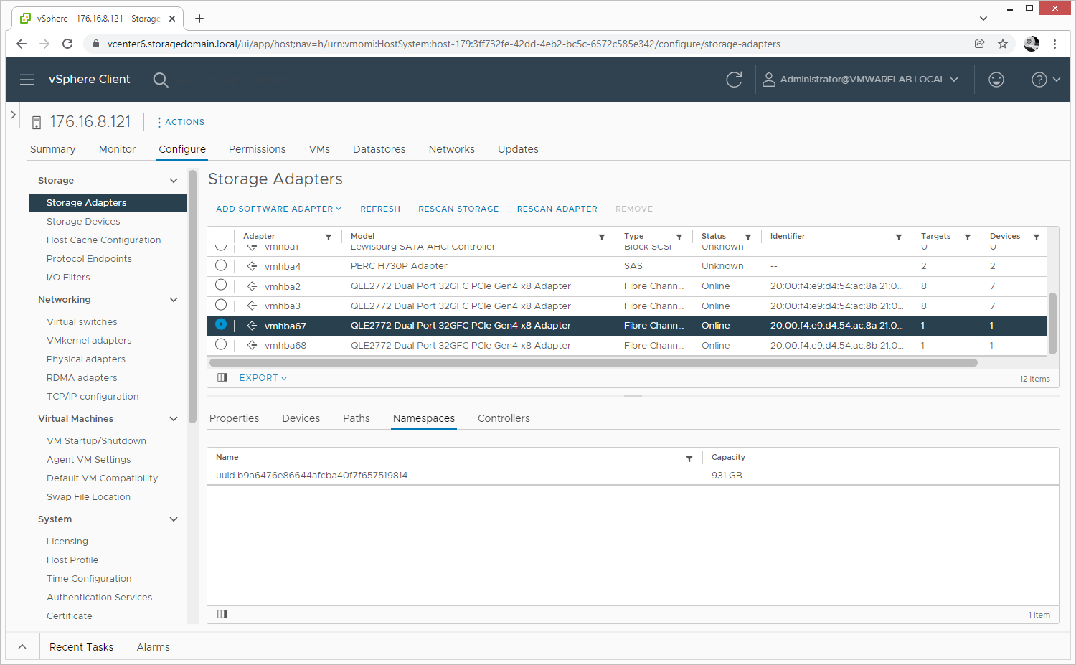Open the Administrator@VMWARELAB.LOCAL user menu
The image size is (1076, 665).
coord(860,80)
